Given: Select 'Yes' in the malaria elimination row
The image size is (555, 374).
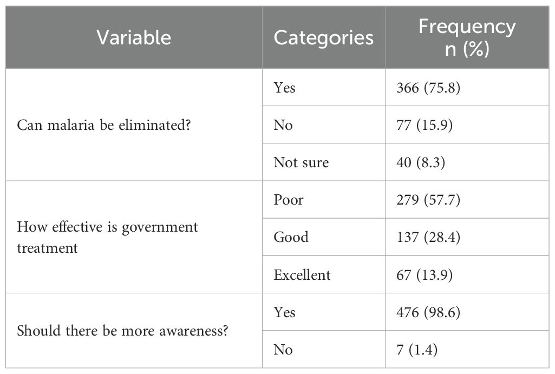Looking at the screenshot, I should pos(285,87).
